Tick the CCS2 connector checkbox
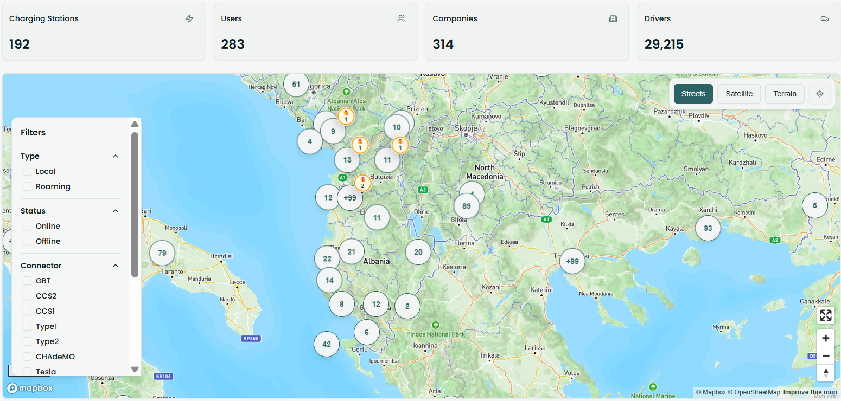The width and height of the screenshot is (841, 401). point(27,296)
